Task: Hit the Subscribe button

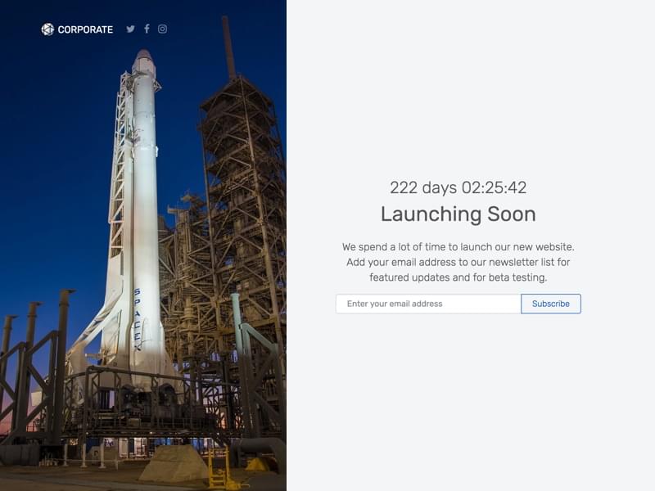Action: [550, 304]
